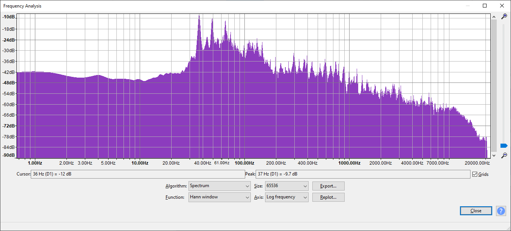Click the vertical scrollbar track beside the plot

point(494,86)
